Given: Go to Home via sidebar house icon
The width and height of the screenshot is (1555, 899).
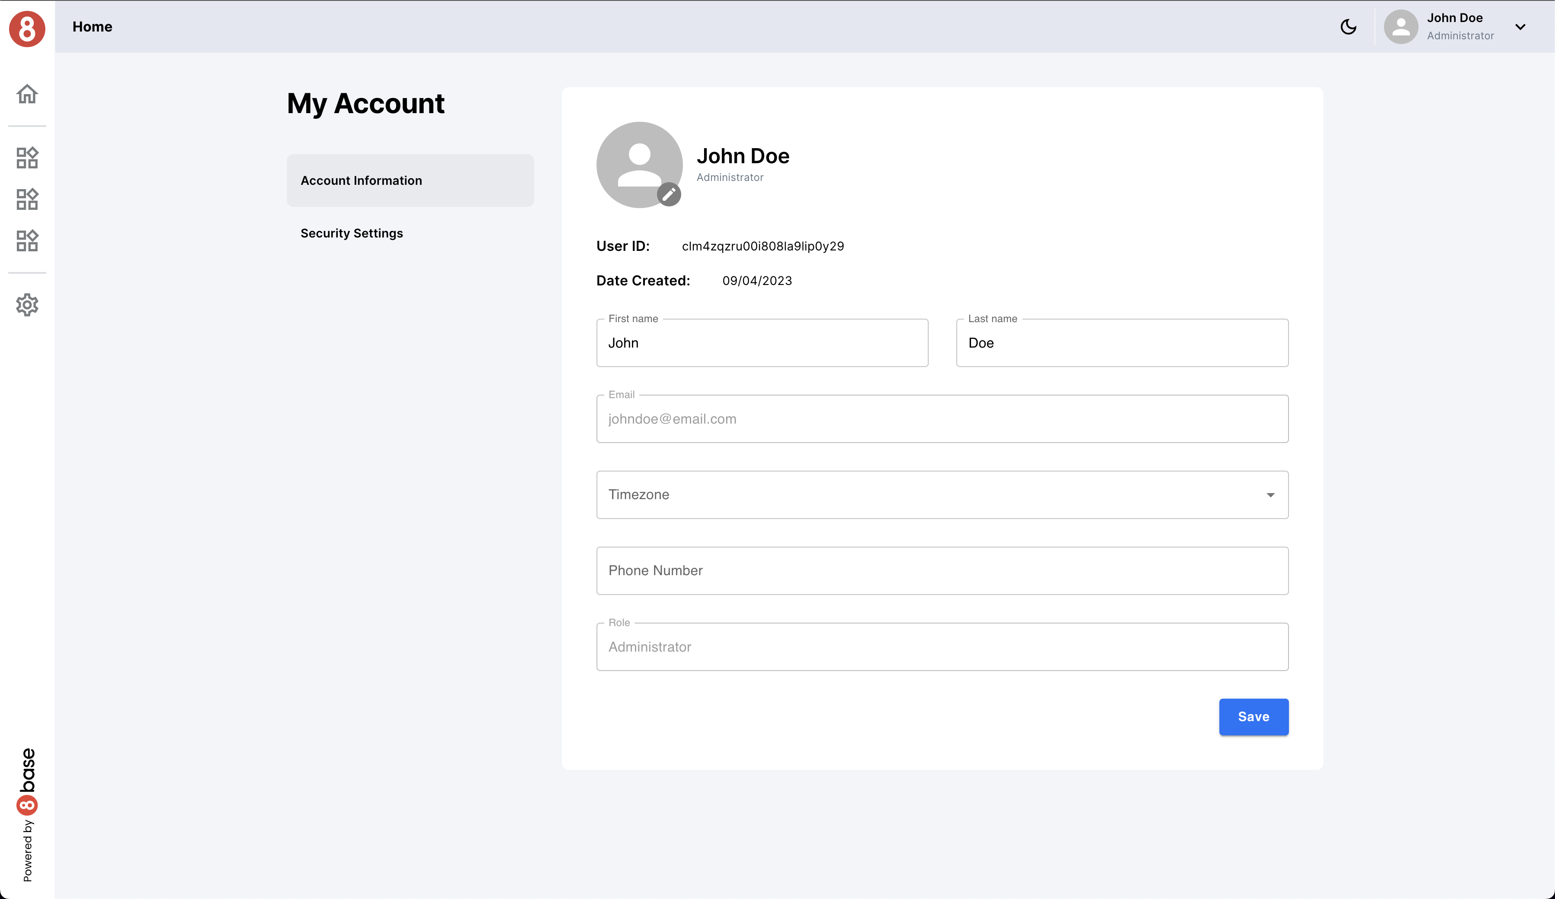Looking at the screenshot, I should tap(27, 94).
